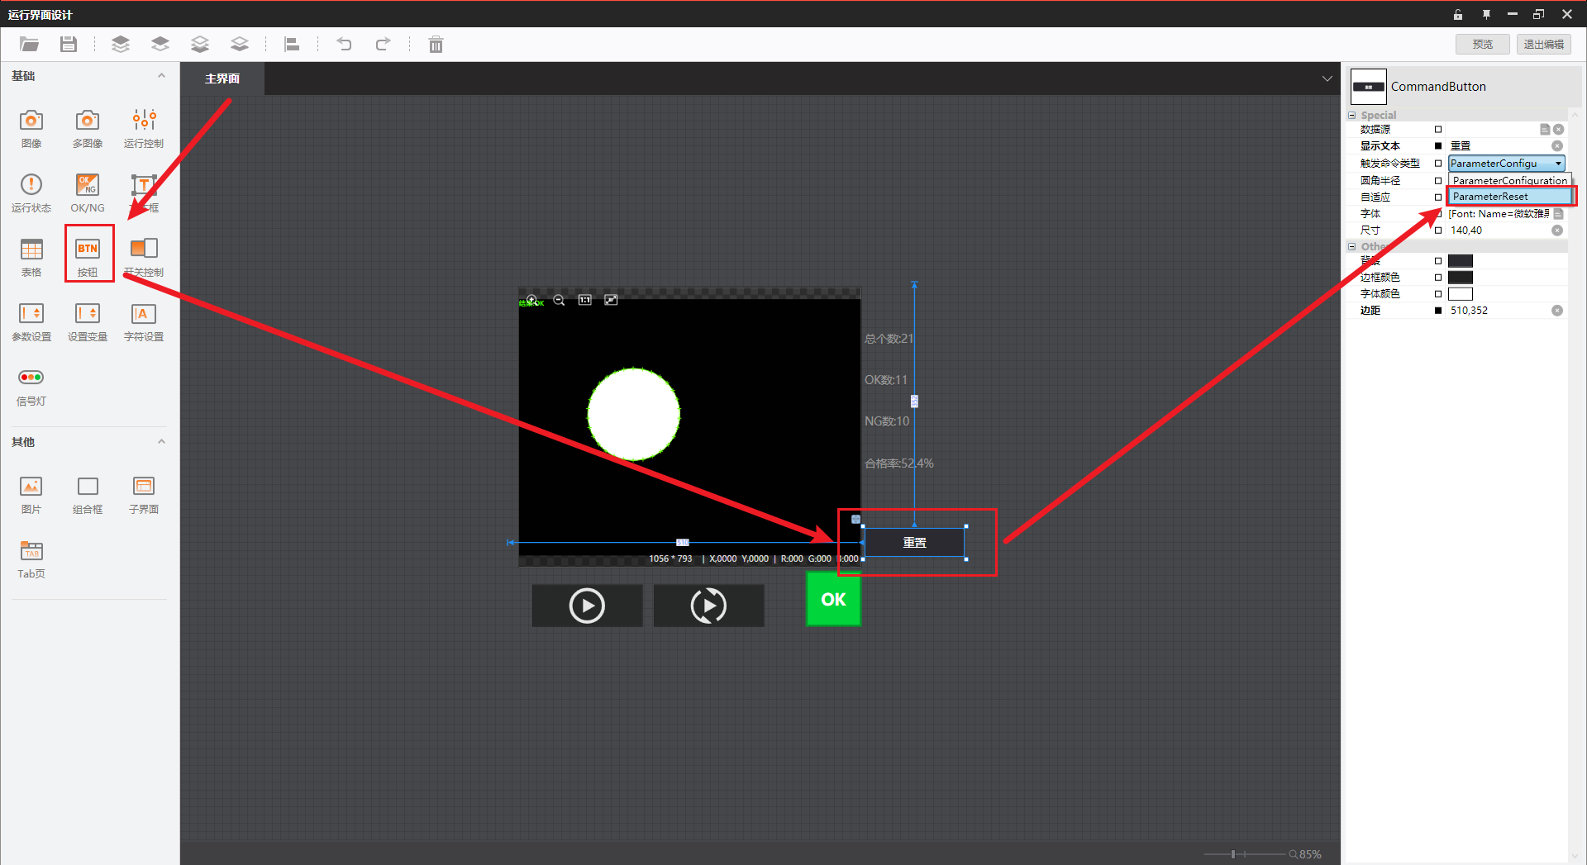Open the 字体颜色 white color swatch

tap(1461, 294)
